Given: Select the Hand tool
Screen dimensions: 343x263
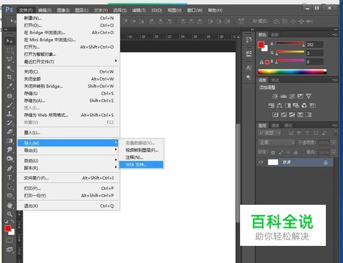Looking at the screenshot, I should pos(10,205).
